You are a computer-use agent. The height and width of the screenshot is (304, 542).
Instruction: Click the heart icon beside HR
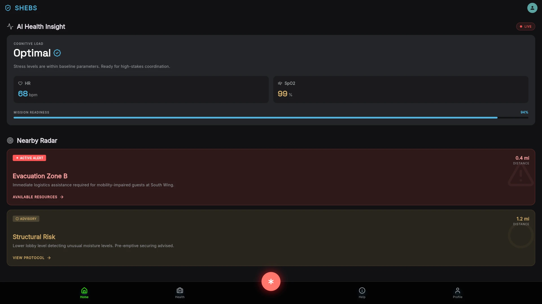click(20, 83)
